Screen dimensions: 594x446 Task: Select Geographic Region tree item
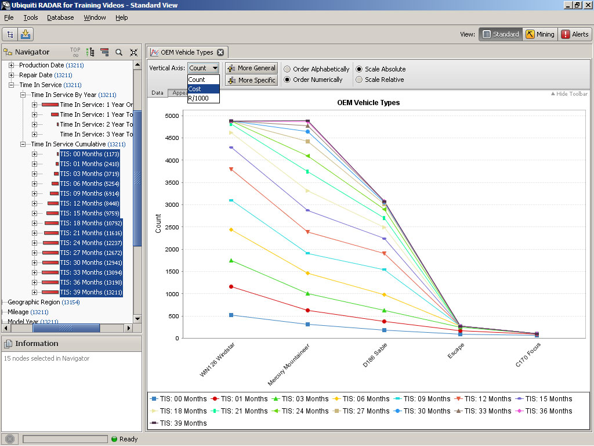click(x=44, y=302)
